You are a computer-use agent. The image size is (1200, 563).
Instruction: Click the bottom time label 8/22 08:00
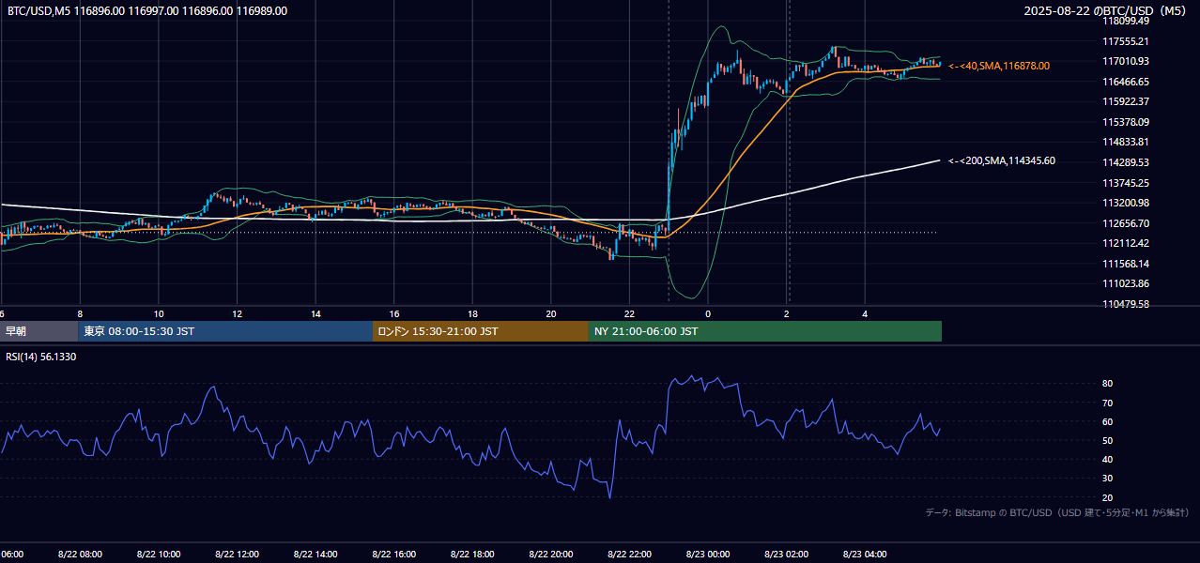[x=80, y=554]
